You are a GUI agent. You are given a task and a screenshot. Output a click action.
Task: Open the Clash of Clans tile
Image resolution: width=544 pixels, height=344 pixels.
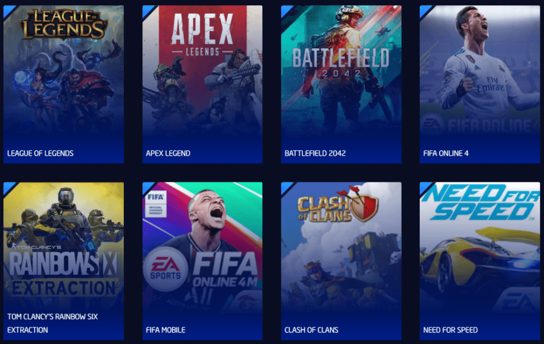coord(341,261)
